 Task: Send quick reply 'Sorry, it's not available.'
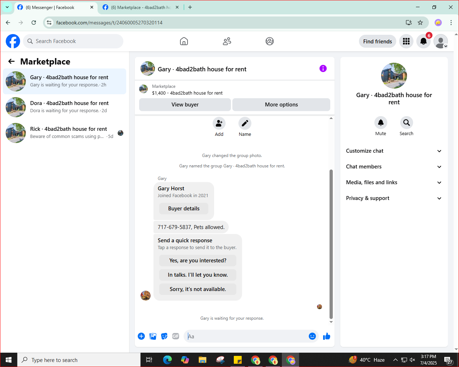198,289
